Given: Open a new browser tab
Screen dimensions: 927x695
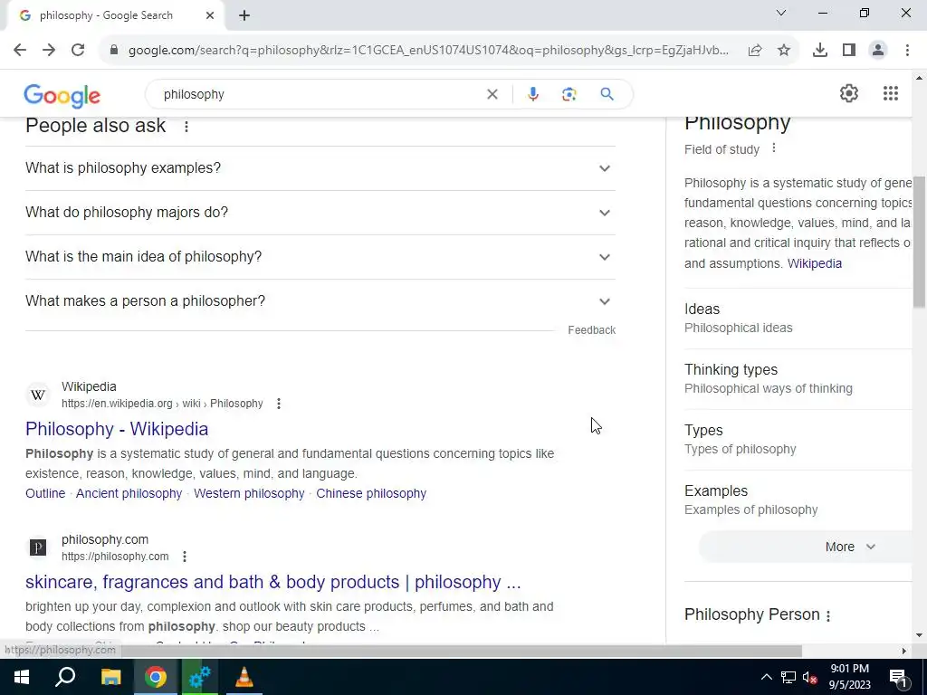Looking at the screenshot, I should click(x=244, y=16).
